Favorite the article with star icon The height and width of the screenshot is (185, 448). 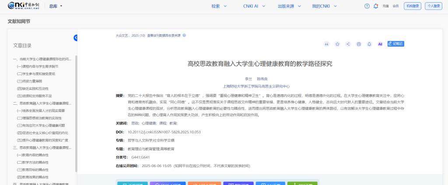pyautogui.click(x=337, y=44)
